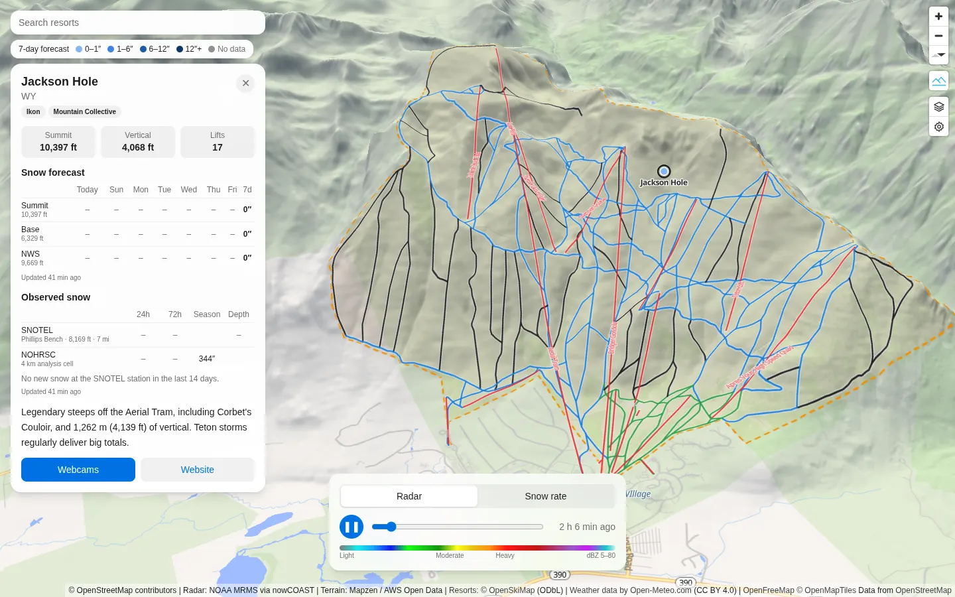Click the '2 h 6 min ago' timestamp
This screenshot has width=955, height=597.
tap(587, 527)
